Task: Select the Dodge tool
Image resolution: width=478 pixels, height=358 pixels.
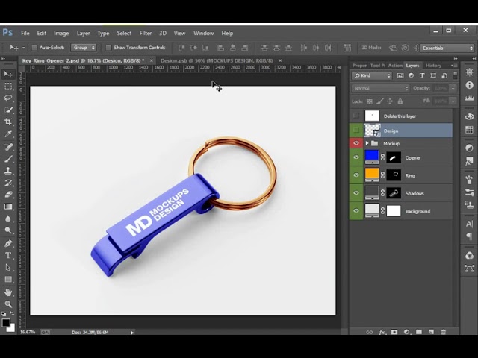Action: 8,230
